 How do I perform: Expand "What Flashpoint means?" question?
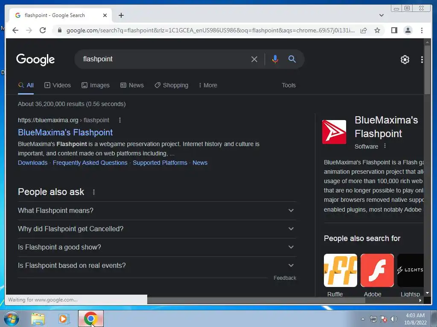[x=157, y=210]
